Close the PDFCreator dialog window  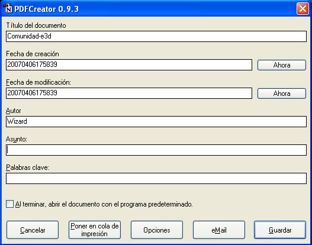click(303, 9)
